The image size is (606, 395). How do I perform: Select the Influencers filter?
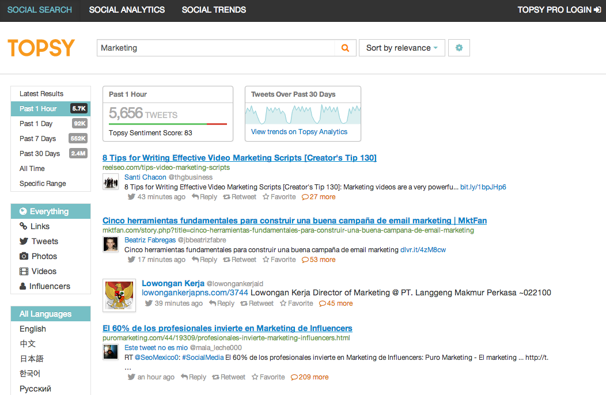(51, 286)
